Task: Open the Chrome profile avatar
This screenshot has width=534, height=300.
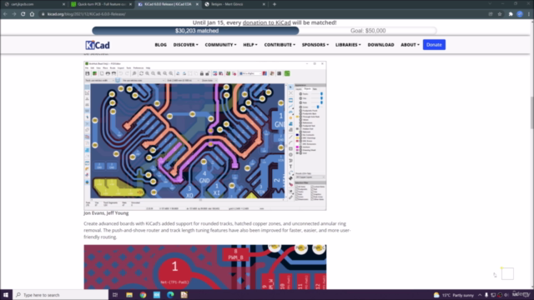Action: 520,14
